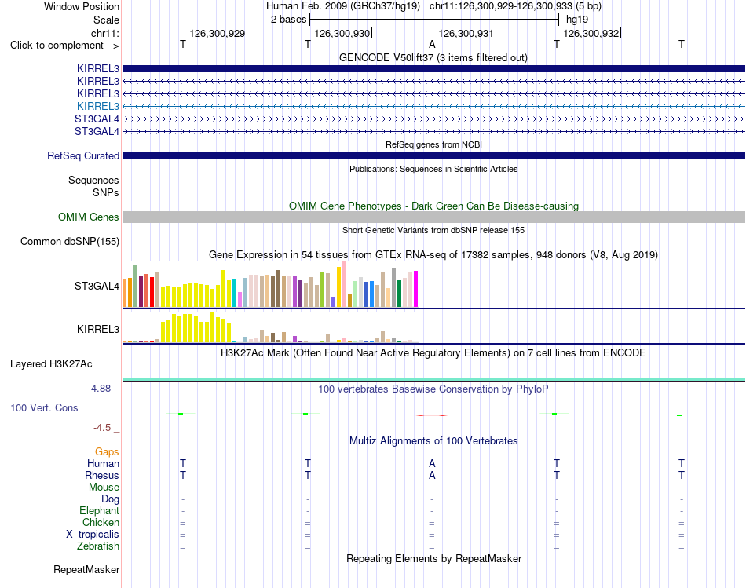The height and width of the screenshot is (588, 746).
Task: Click the Scale label
Action: 106,20
